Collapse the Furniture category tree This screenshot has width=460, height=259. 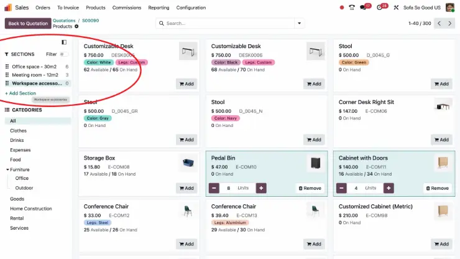click(x=7, y=169)
